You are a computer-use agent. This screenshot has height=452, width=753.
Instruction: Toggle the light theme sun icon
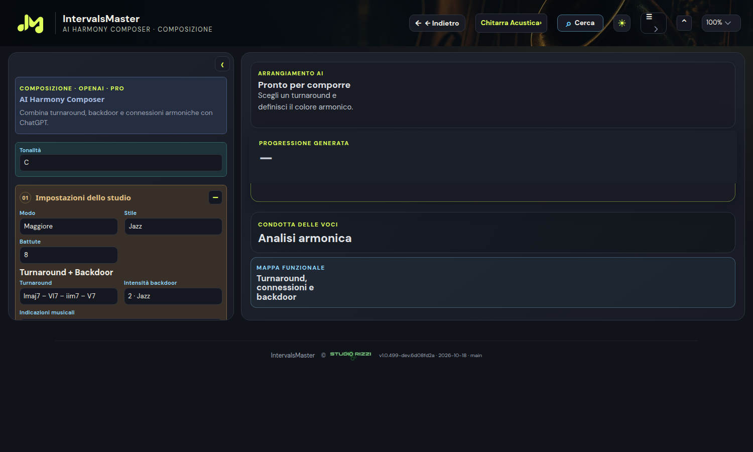pos(622,23)
